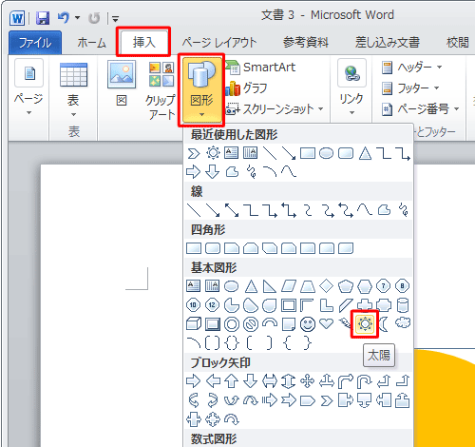Select the Cylinder (Can) shape
Image resolution: width=475 pixels, height=447 pixels.
403,305
